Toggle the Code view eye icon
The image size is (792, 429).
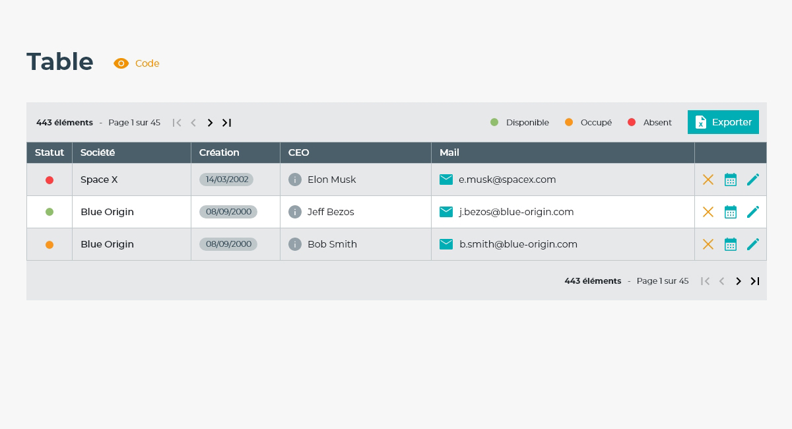click(121, 63)
